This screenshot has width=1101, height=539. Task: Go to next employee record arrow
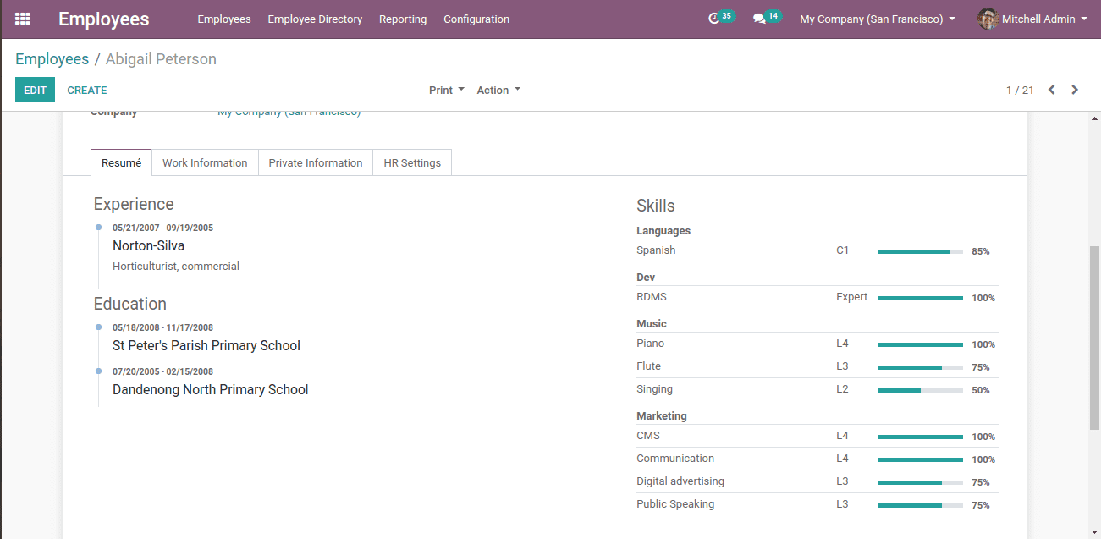click(x=1075, y=90)
